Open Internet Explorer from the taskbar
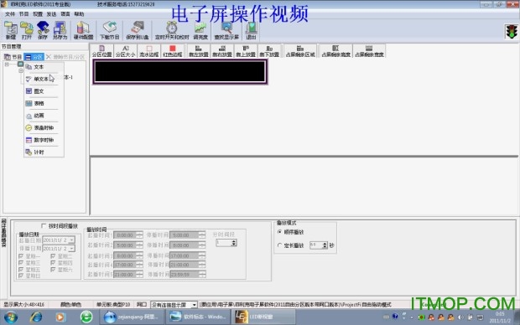The width and height of the screenshot is (520, 325). 35,317
